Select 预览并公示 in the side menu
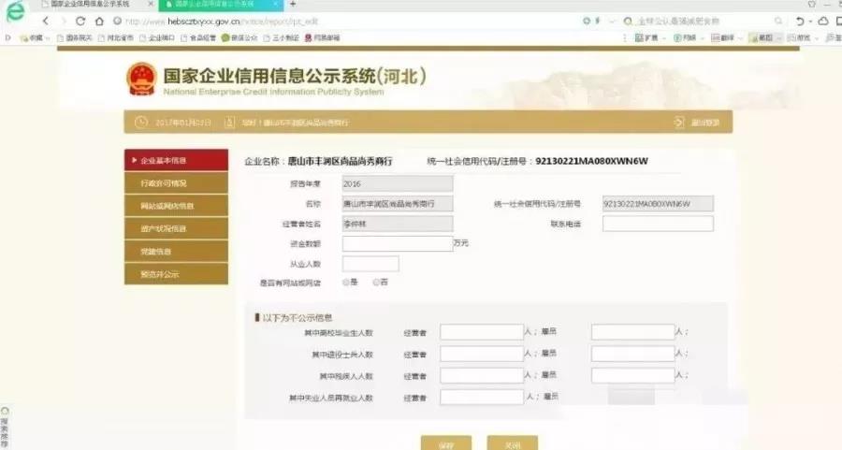Image resolution: width=842 pixels, height=450 pixels. 176,274
